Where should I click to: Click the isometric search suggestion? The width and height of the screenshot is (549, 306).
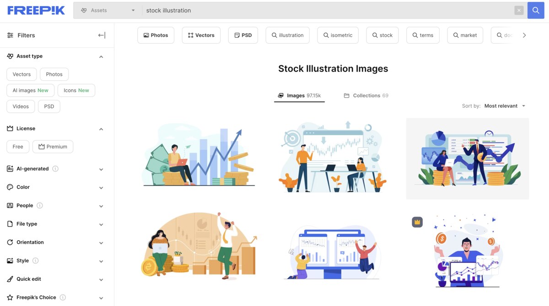tap(338, 34)
